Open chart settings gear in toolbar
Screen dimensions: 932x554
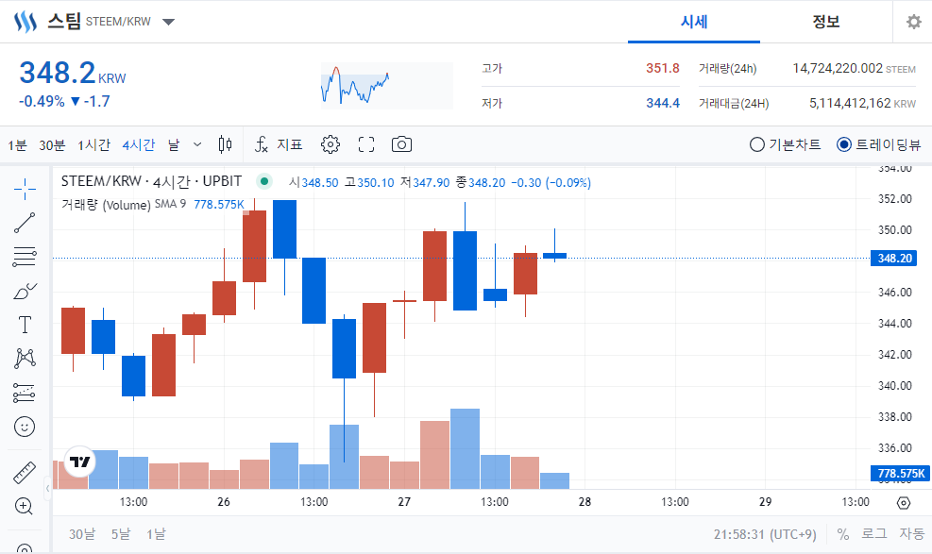point(330,144)
